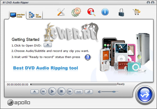
Task: Switch to the list mode tab
Action: pyautogui.click(x=35, y=15)
